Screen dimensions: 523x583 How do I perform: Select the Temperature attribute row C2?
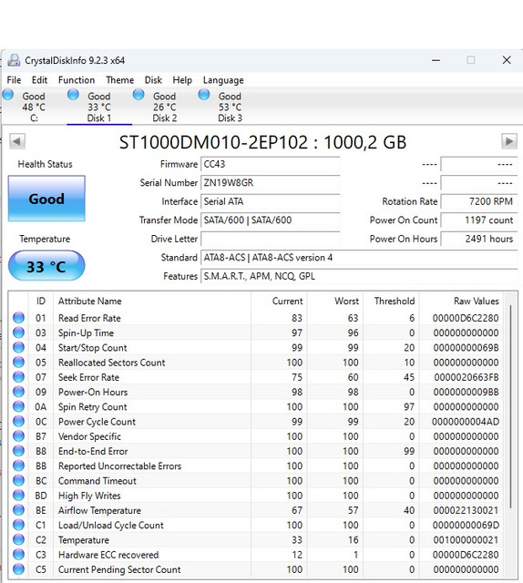[256, 539]
